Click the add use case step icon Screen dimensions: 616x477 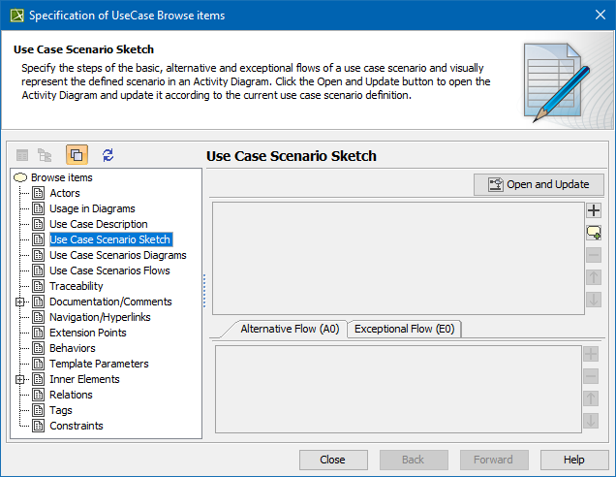pos(594,232)
